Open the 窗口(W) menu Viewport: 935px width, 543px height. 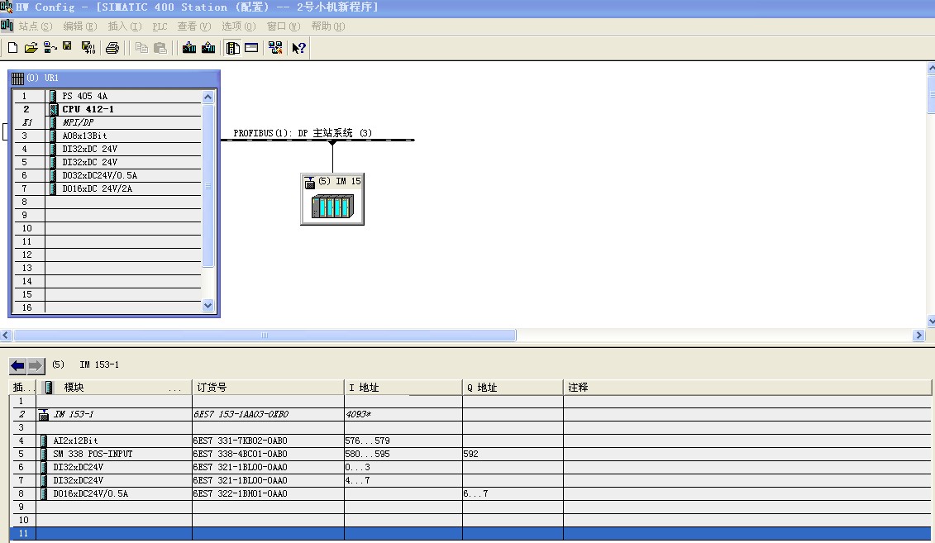284,26
